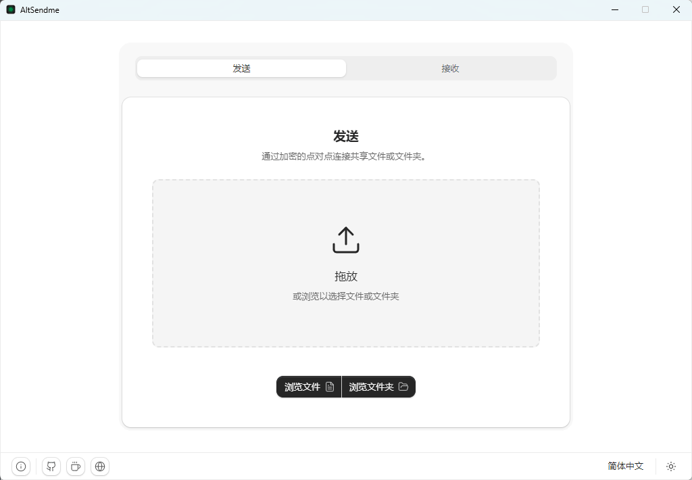Click the upload arrow icon in drop zone

pos(346,240)
